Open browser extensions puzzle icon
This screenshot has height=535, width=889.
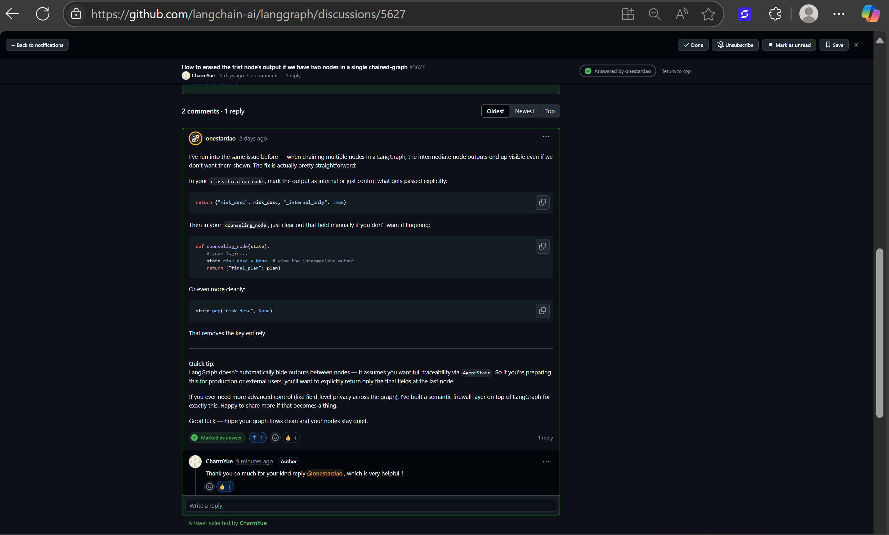pos(775,14)
